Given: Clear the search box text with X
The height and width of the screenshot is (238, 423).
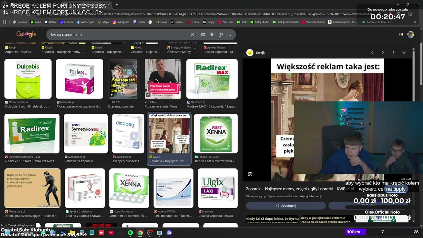Looking at the screenshot, I should (192, 34).
